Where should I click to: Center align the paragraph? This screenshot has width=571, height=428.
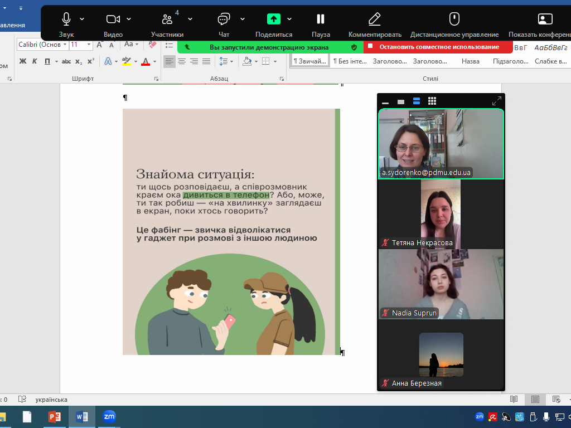182,61
